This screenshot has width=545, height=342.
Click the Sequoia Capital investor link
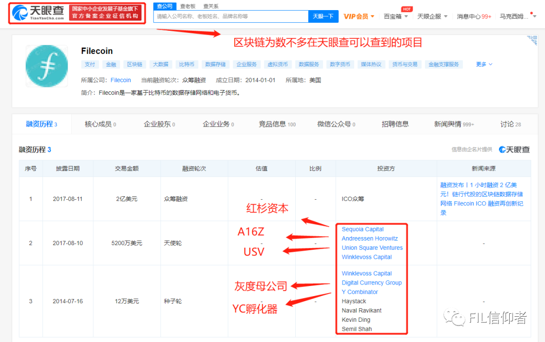pos(362,229)
